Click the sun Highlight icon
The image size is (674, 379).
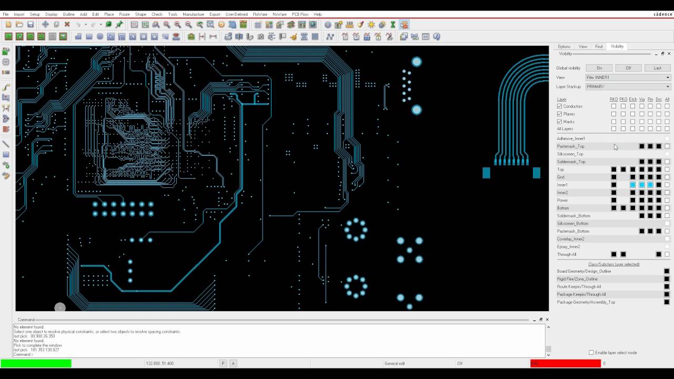371,25
